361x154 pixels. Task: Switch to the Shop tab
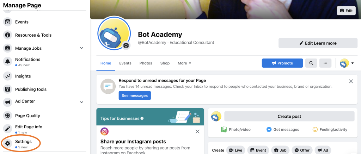165,63
